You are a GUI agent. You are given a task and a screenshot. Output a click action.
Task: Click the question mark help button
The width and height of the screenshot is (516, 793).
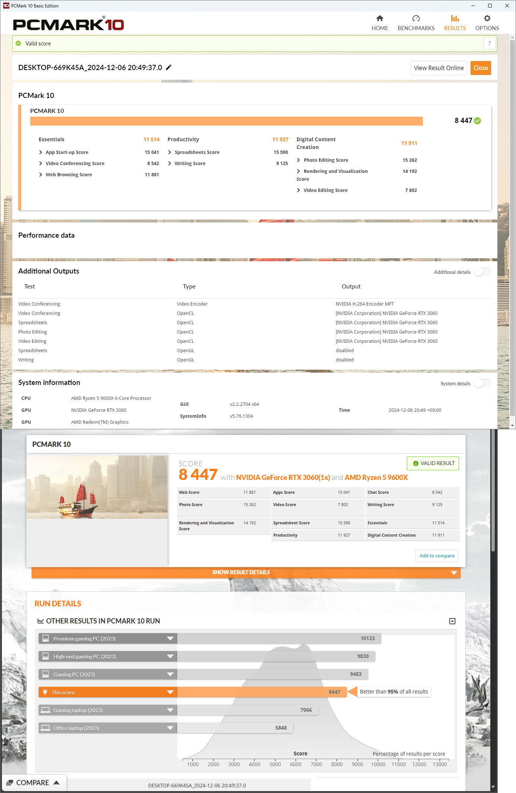click(490, 43)
